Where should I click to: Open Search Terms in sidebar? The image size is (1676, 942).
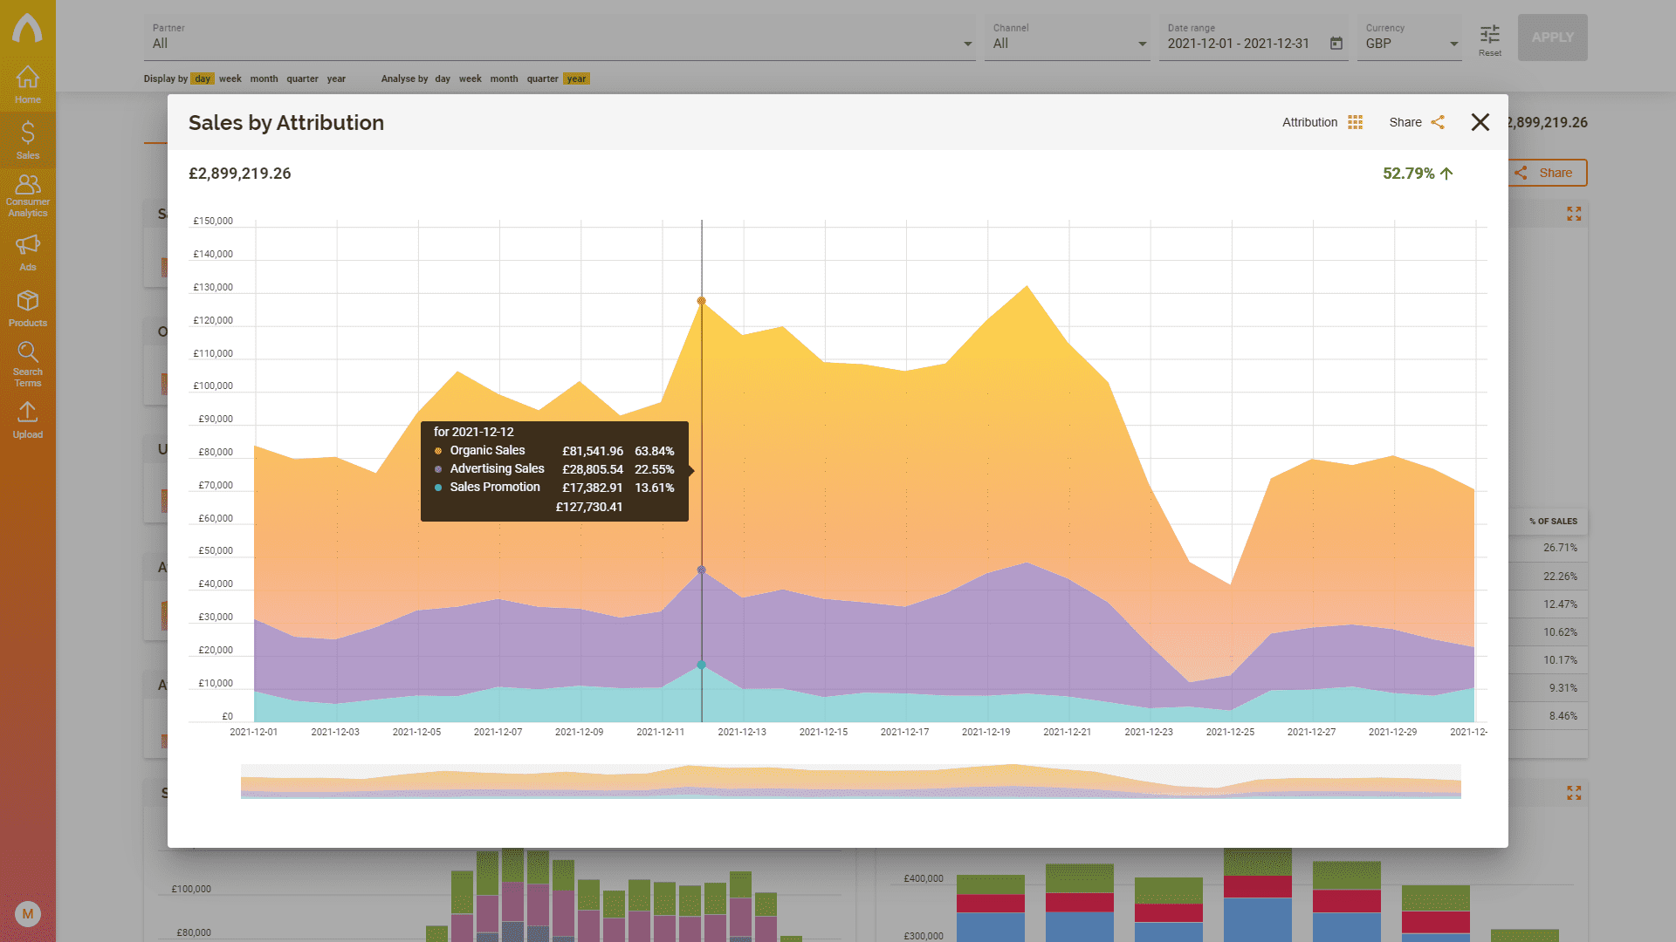click(27, 365)
